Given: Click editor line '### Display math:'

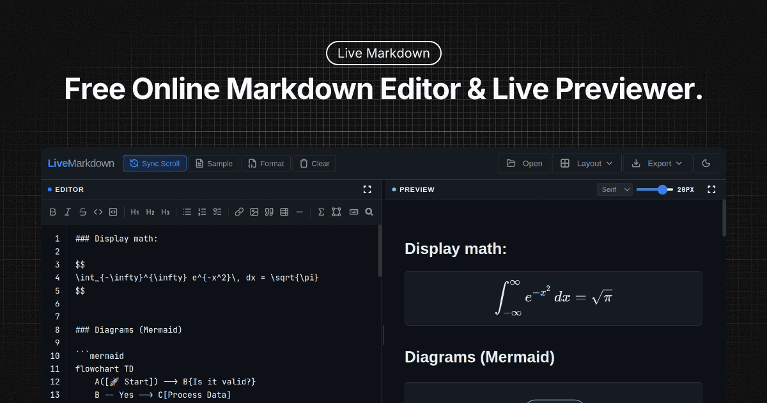Looking at the screenshot, I should point(116,239).
